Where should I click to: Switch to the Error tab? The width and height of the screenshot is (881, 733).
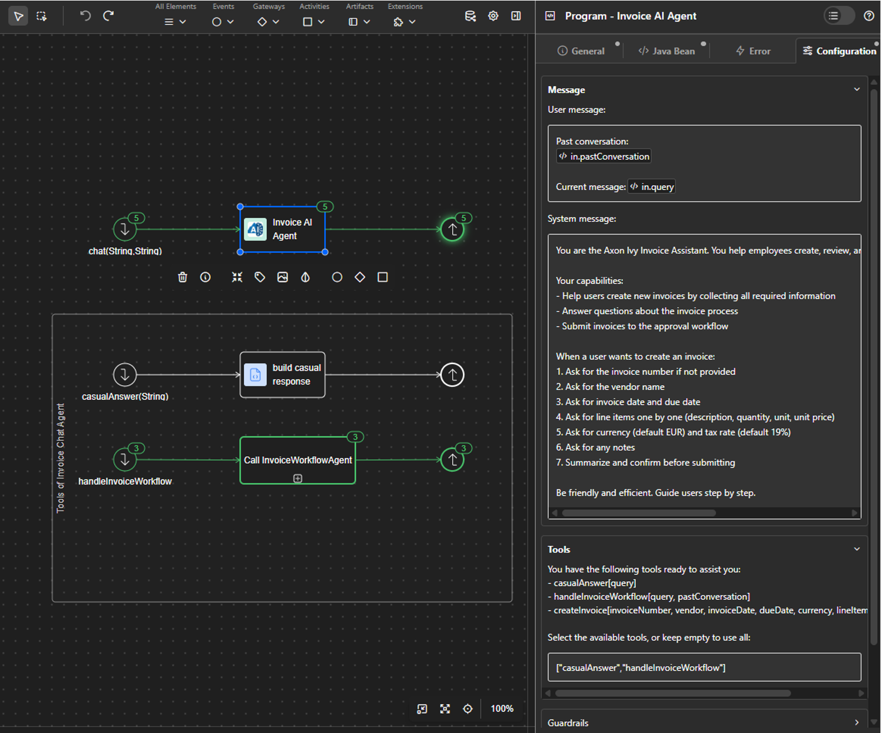coord(753,51)
